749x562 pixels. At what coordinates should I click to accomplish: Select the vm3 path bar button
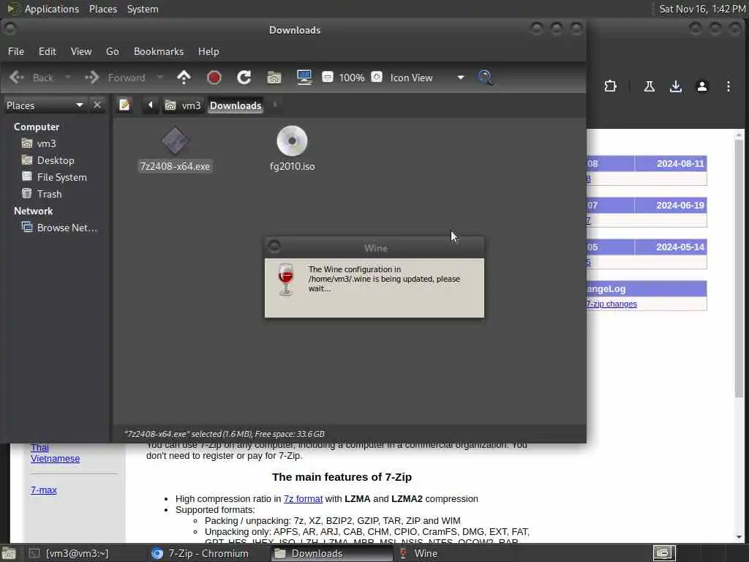tap(183, 105)
